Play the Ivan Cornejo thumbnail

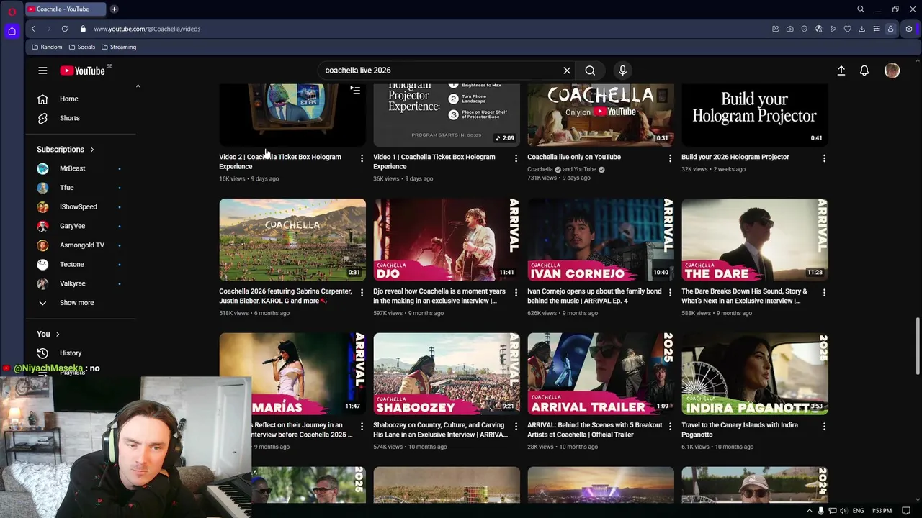click(x=601, y=240)
